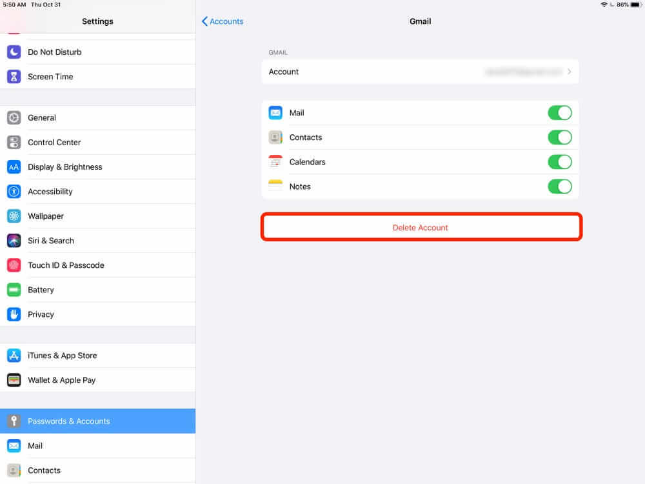Tap the Accessibility icon
Image resolution: width=645 pixels, height=484 pixels.
click(x=14, y=192)
